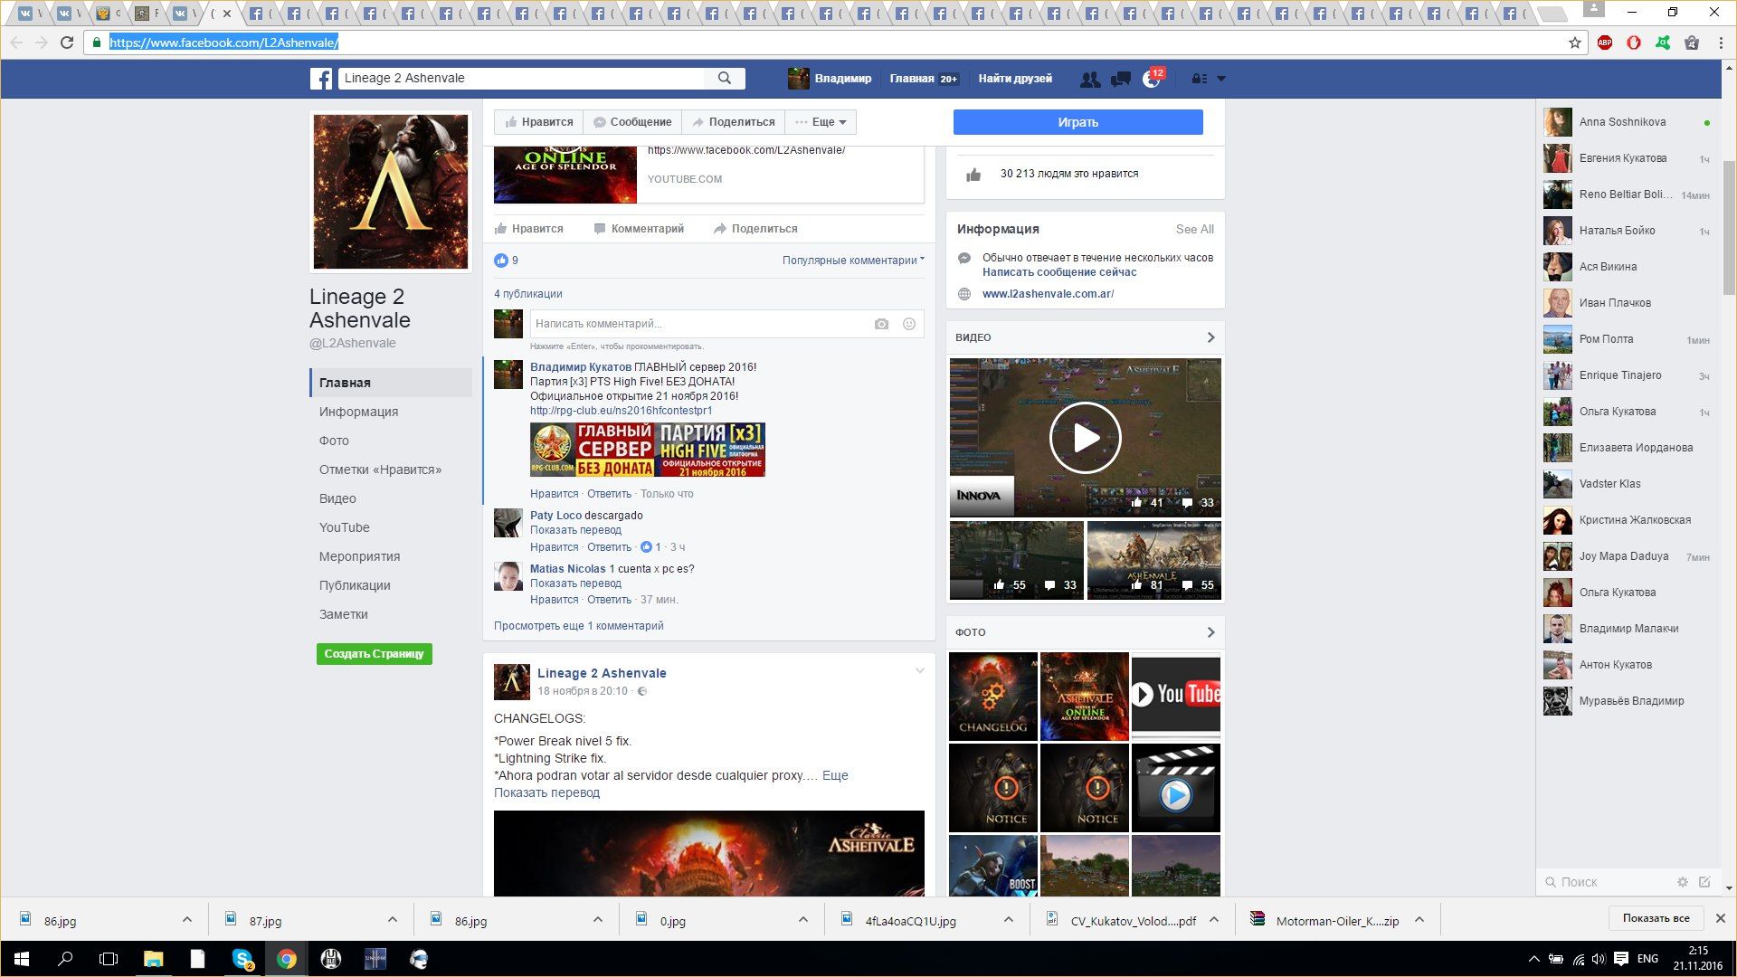Bookmark page with star icon
Viewport: 1737px width, 977px height.
tap(1574, 43)
